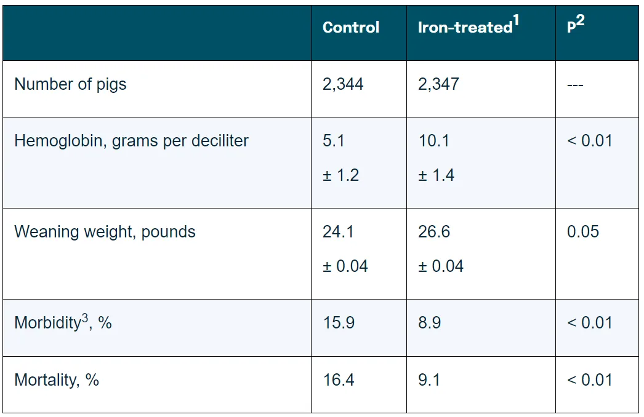The width and height of the screenshot is (644, 417).
Task: Click the control hemoglobin value 5.1
Action: (334, 141)
